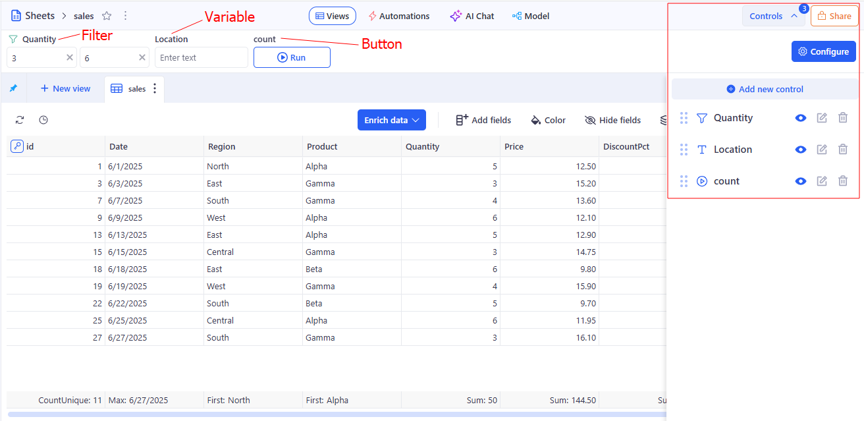Click the pin icon beside New view

point(13,88)
